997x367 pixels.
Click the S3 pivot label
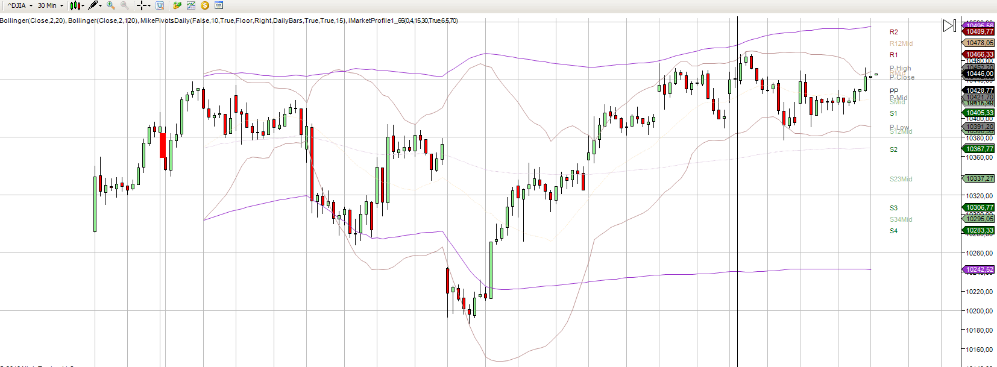click(x=893, y=208)
